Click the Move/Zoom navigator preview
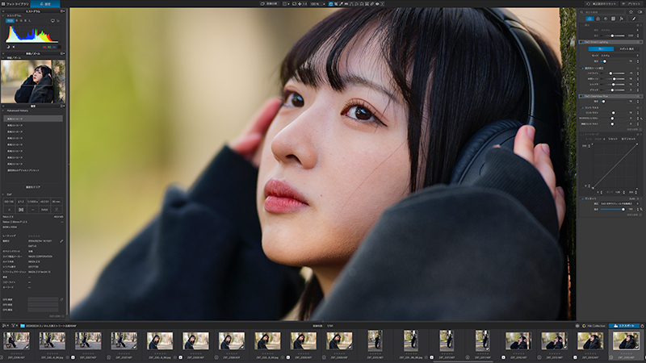This screenshot has height=363, width=646. (x=33, y=81)
